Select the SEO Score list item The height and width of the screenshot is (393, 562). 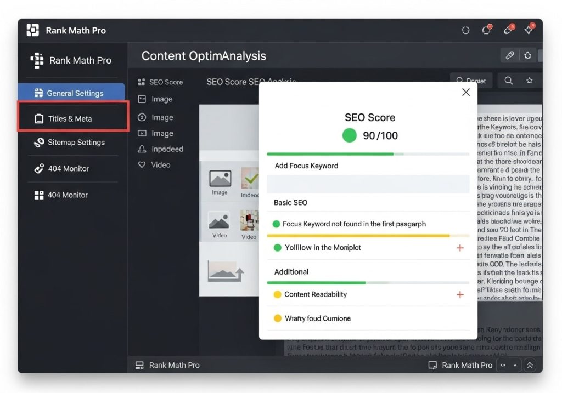[x=160, y=82]
